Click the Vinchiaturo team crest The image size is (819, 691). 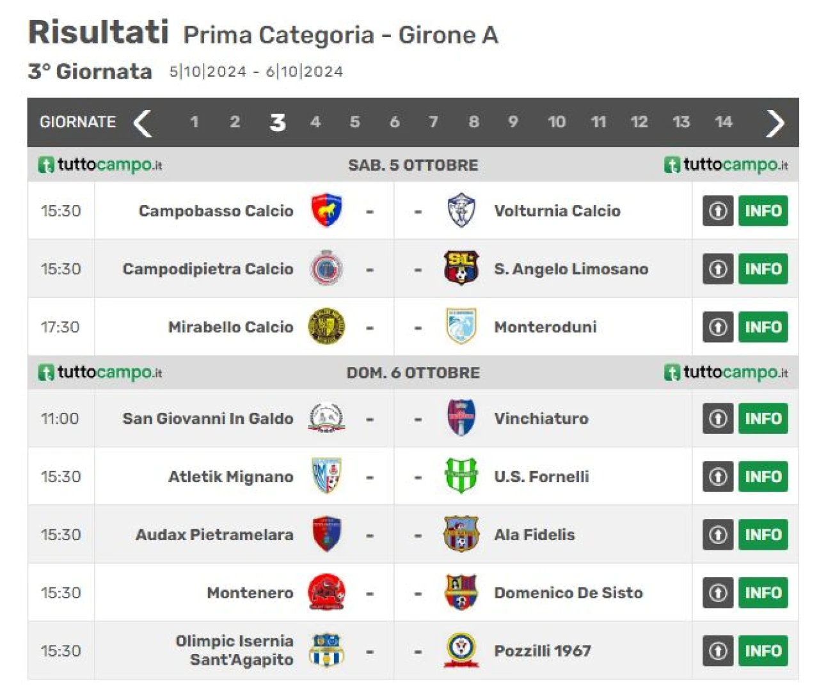461,417
